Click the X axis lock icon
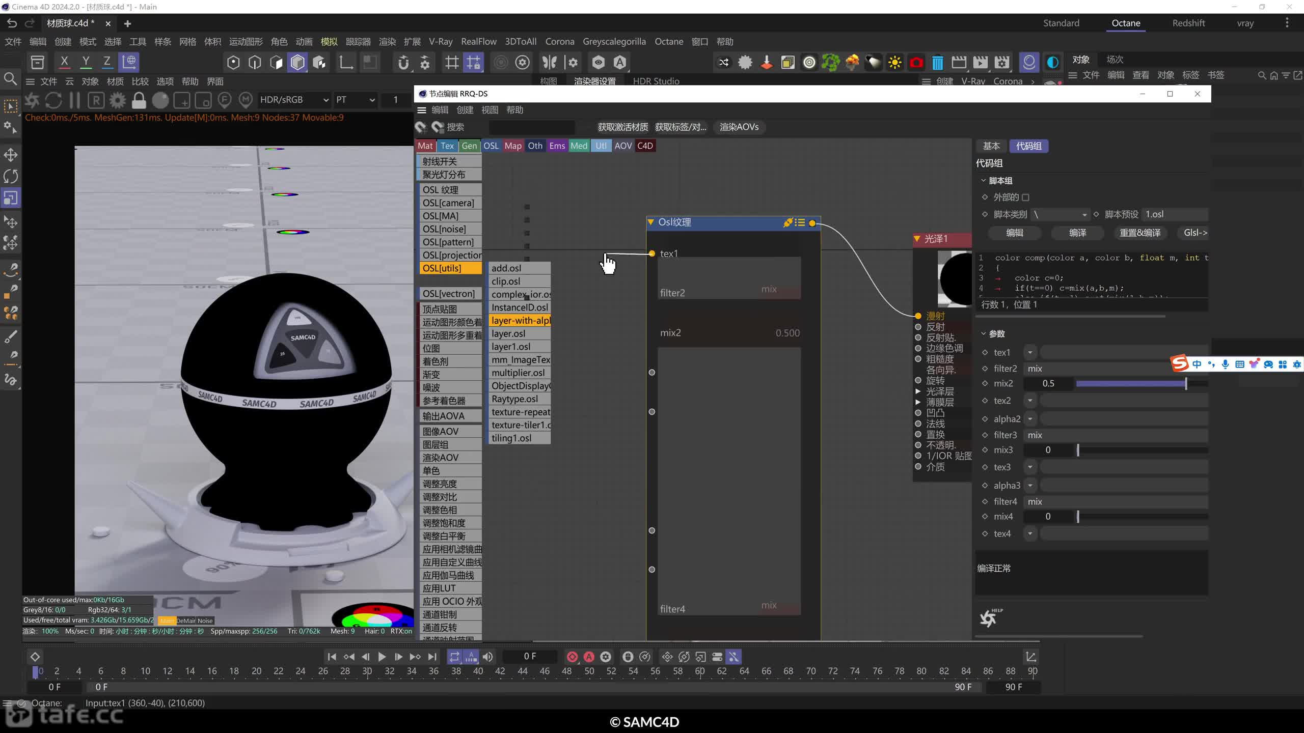Viewport: 1304px width, 733px height. point(64,62)
